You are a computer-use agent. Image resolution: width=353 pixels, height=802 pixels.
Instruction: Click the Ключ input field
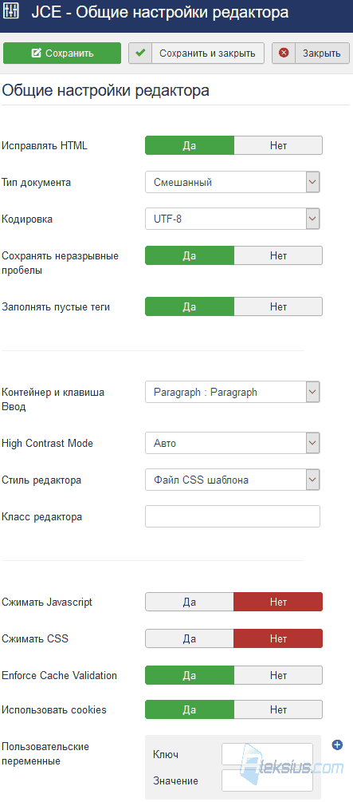tap(267, 754)
